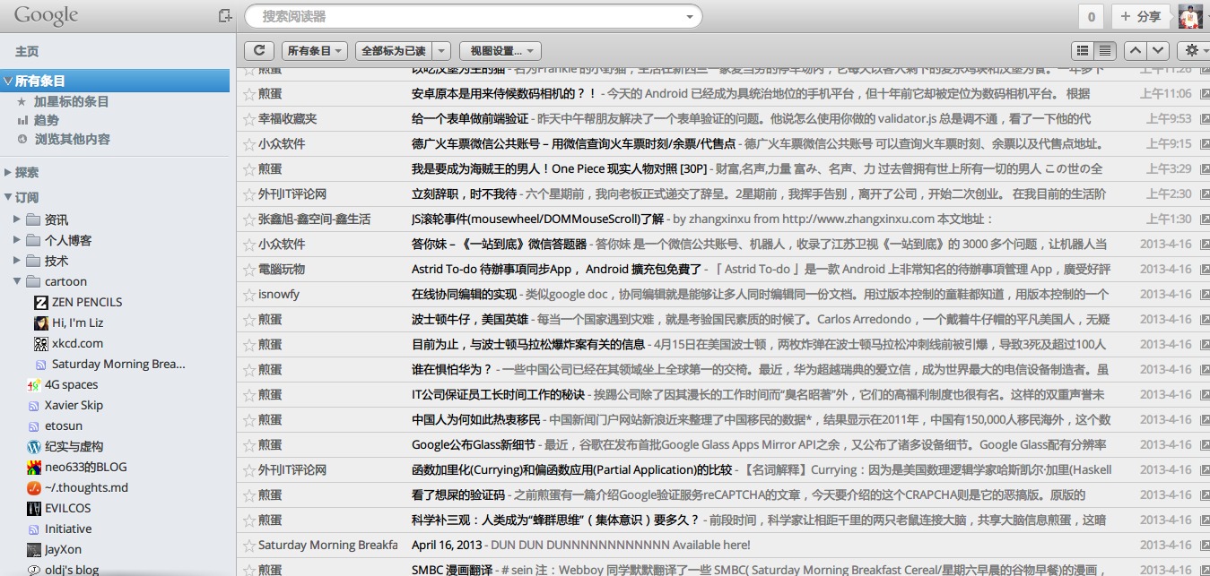Star the 安卓原本是用来伺候数码相机的 article
This screenshot has width=1210, height=576.
(249, 93)
